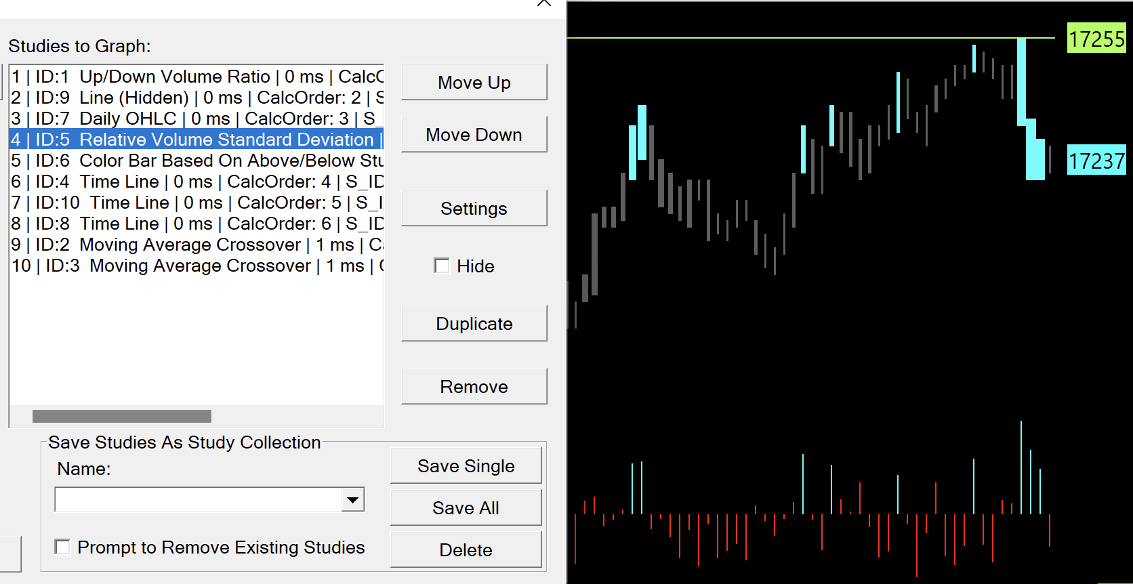Image resolution: width=1133 pixels, height=584 pixels.
Task: Click the Save Single button
Action: (466, 466)
